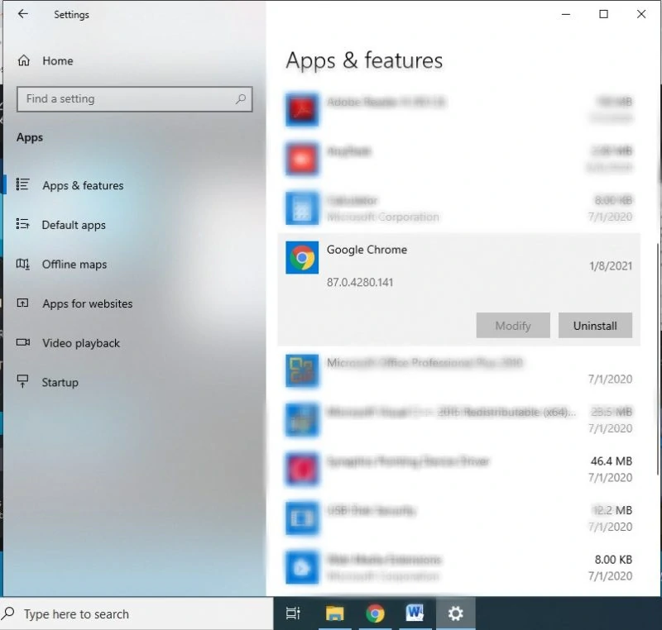Go to Apps for websites

(x=74, y=303)
